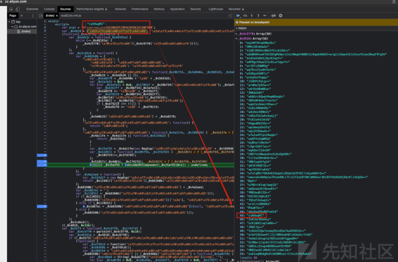Expand the _0x4c97f0 Array(56) watch entry
The height and width of the screenshot is (262, 398).
pos(237,34)
